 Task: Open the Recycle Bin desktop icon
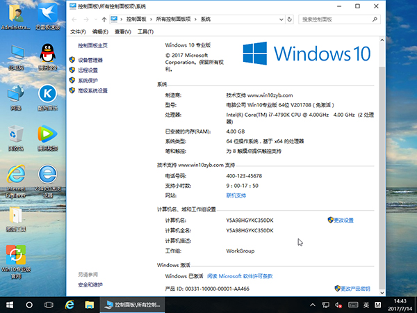pyautogui.click(x=15, y=134)
